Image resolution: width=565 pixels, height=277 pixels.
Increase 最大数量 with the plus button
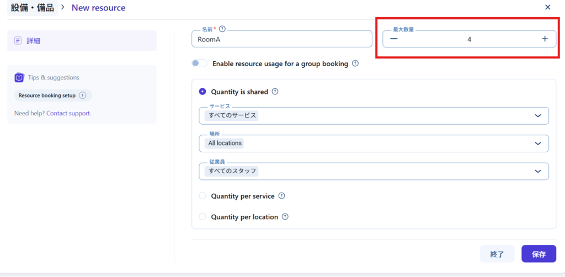[x=545, y=39]
